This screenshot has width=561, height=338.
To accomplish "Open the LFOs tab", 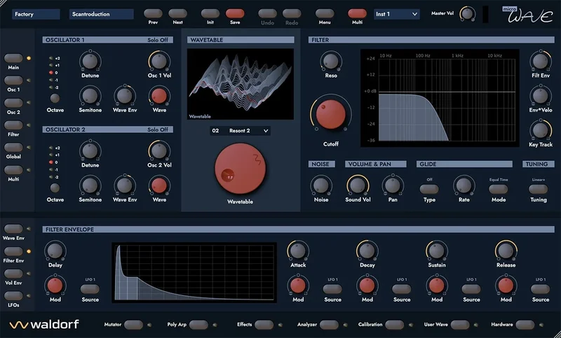I will pyautogui.click(x=13, y=296).
